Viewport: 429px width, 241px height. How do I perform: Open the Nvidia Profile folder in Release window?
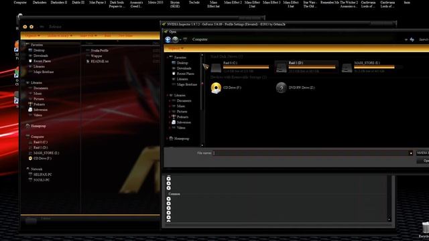tap(97, 51)
